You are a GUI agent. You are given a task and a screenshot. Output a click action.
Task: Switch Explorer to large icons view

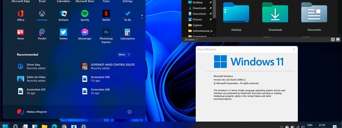pos(338,40)
